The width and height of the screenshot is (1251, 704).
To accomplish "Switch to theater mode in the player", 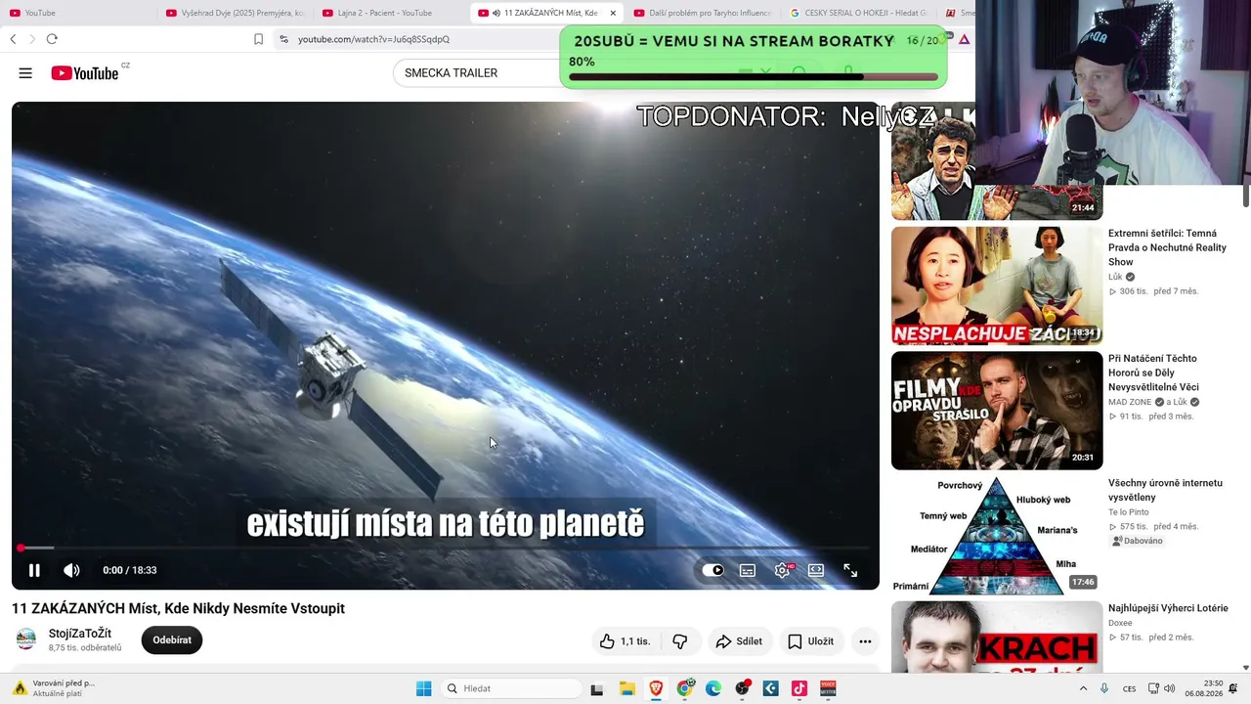I will click(x=816, y=570).
